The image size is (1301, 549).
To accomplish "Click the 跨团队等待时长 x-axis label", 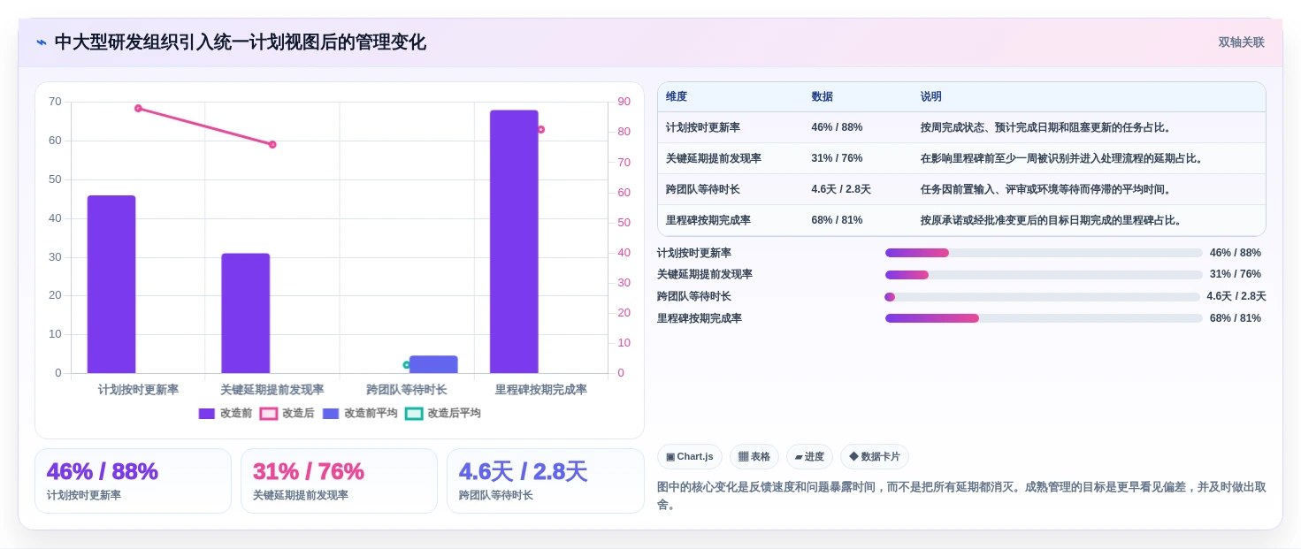I will [407, 390].
